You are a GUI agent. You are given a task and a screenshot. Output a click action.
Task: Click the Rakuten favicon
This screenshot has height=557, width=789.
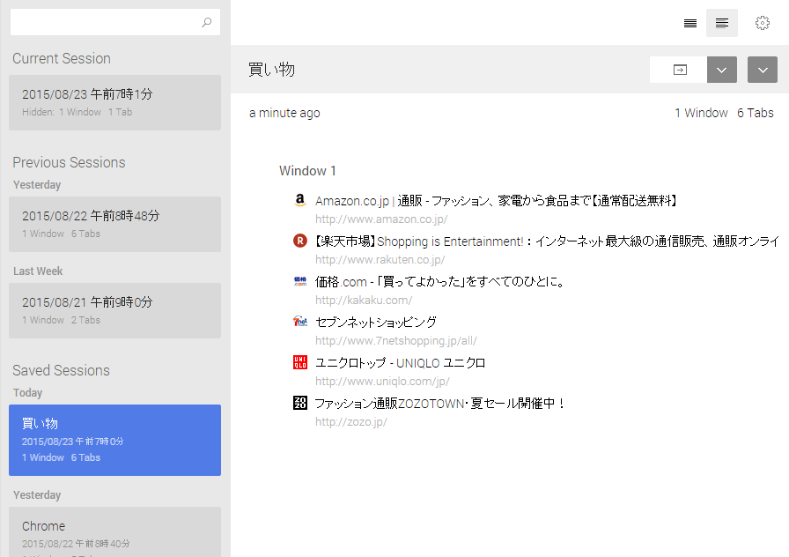pyautogui.click(x=300, y=241)
